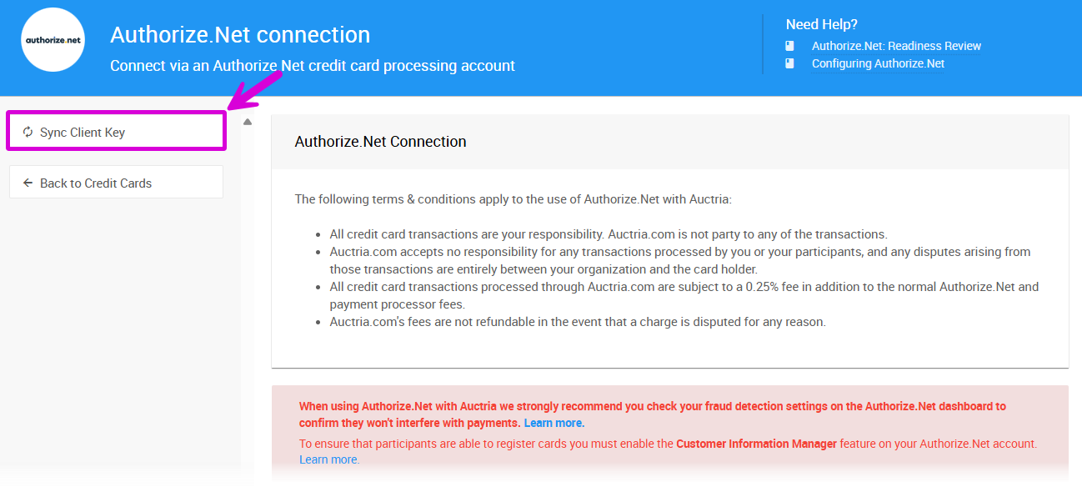
Task: Click book icon beside Configuring Authorize.Net
Action: coord(789,63)
